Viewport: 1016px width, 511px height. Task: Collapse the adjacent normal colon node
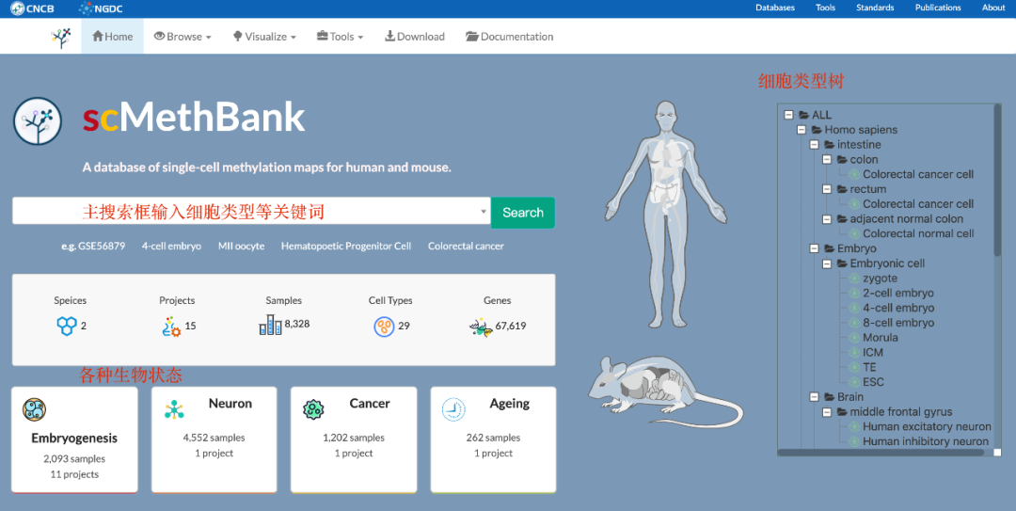click(827, 219)
